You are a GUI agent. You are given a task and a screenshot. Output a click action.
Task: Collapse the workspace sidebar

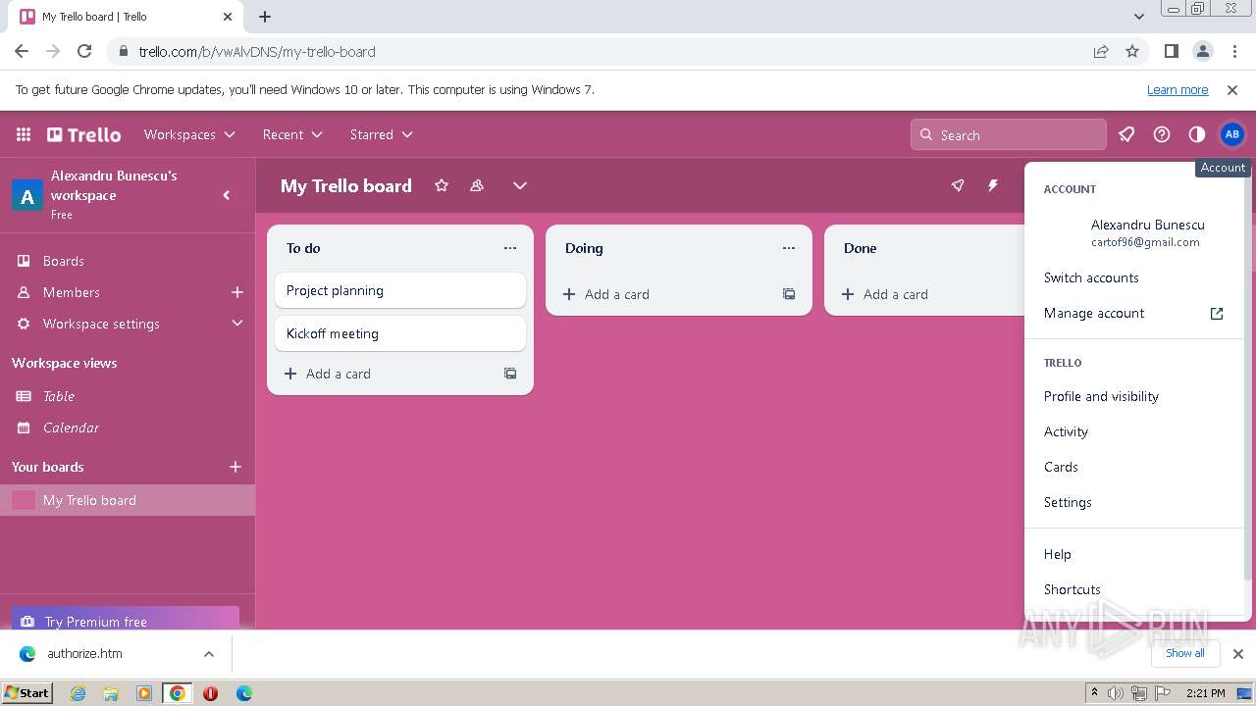pyautogui.click(x=227, y=195)
